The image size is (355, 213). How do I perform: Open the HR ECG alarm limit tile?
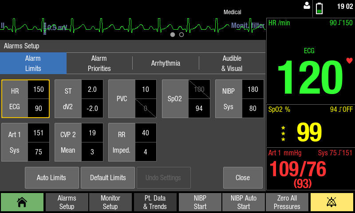click(x=25, y=99)
